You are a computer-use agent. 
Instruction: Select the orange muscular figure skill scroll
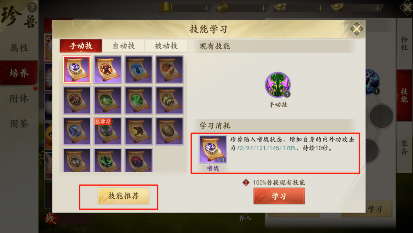[107, 69]
